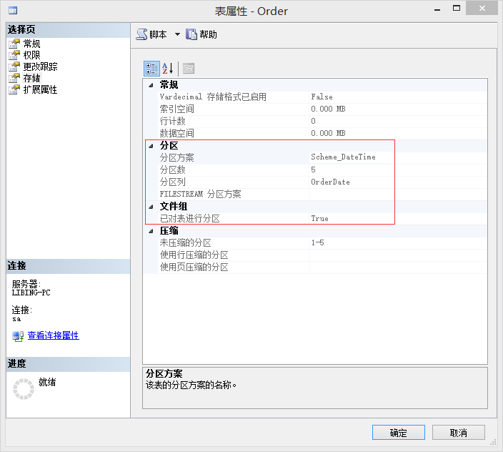503x452 pixels.
Task: Click the 脚本 scroll icon
Action: (141, 34)
